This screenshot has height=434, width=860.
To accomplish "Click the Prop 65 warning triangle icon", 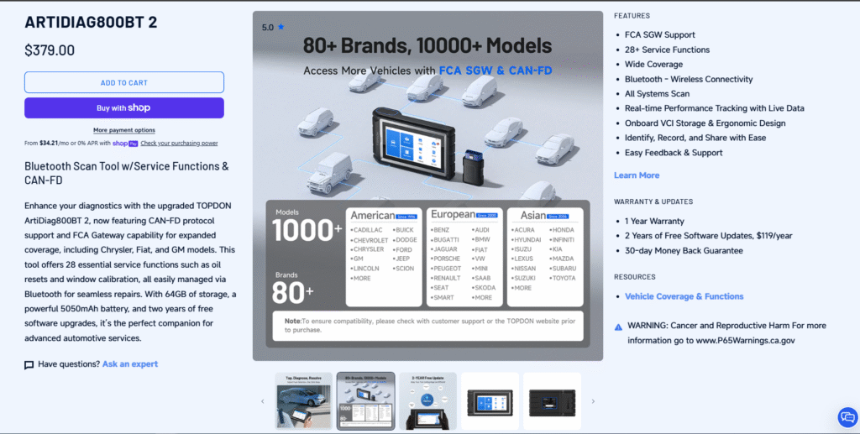I will 618,327.
